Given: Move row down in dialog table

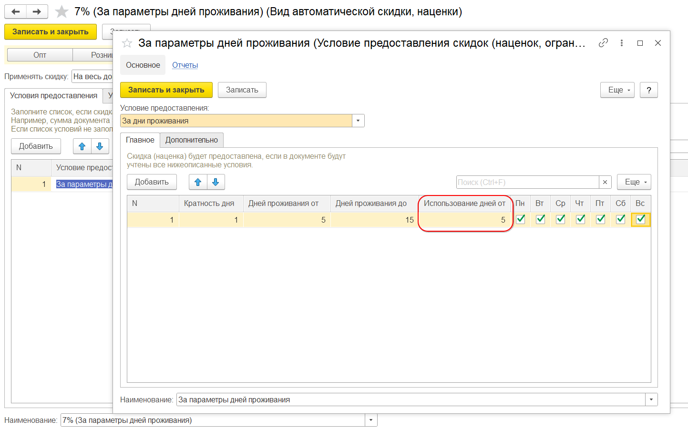Looking at the screenshot, I should coord(216,182).
